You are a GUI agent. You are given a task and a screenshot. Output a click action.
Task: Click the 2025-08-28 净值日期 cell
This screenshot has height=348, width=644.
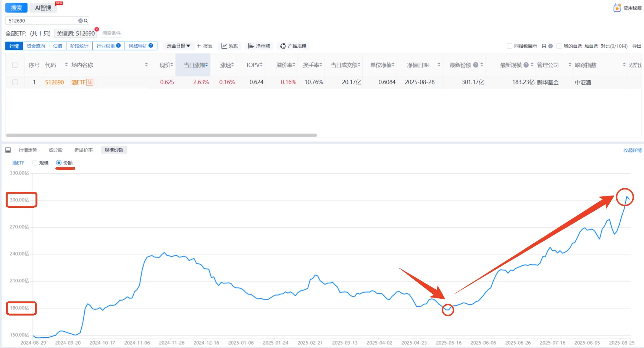point(420,82)
